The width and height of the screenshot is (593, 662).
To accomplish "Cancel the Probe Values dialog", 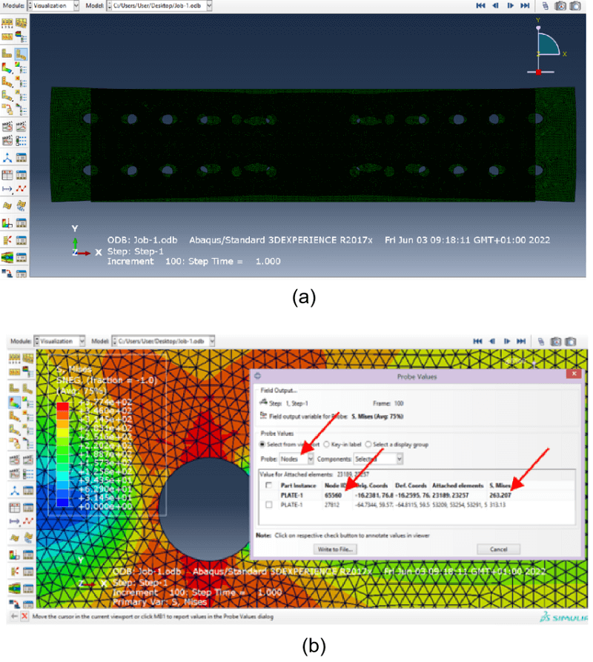I will pos(499,549).
